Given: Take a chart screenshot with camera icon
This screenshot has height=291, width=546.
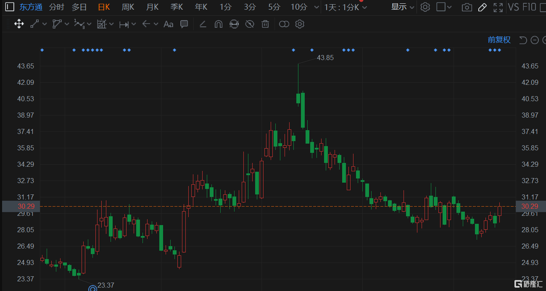Looking at the screenshot, I should point(467,7).
